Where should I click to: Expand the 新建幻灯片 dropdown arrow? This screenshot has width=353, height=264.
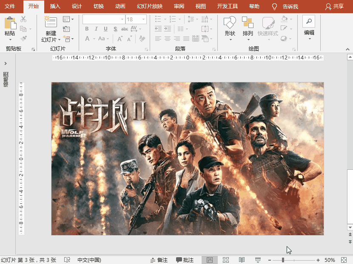[59, 40]
